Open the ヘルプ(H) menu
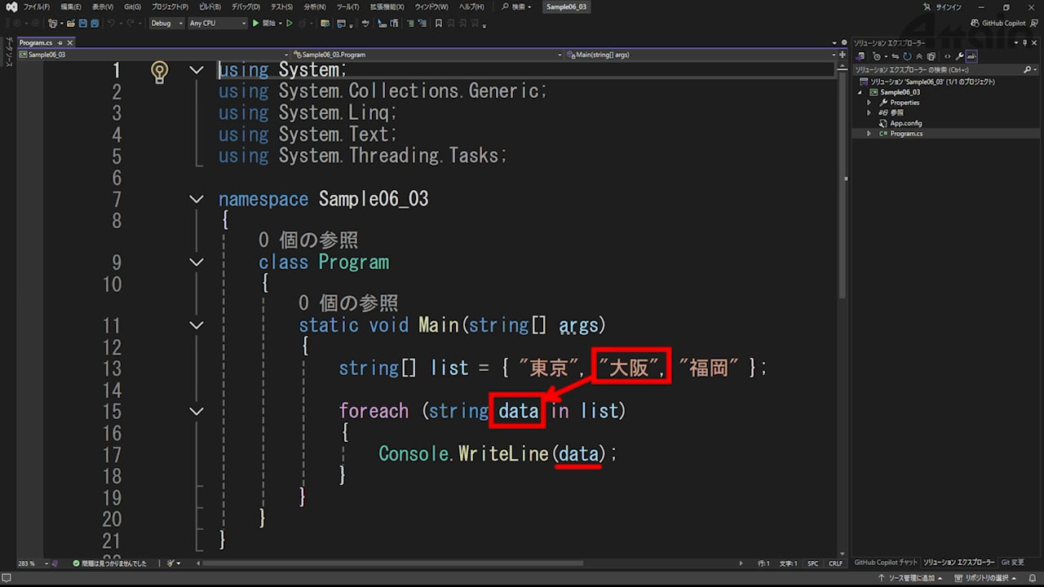Screen dimensions: 1044x587 (x=471, y=7)
